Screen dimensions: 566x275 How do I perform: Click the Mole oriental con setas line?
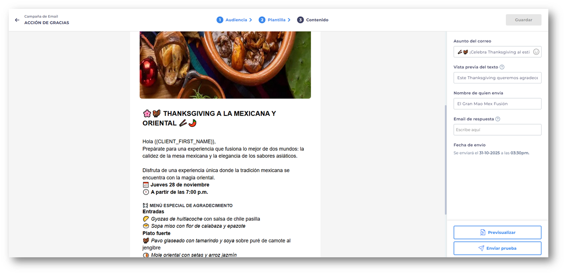(x=190, y=255)
